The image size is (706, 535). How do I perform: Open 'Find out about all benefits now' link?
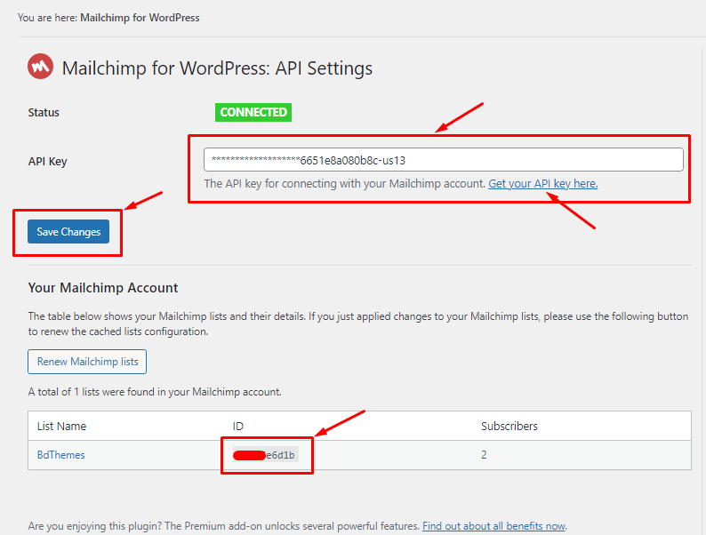point(493,526)
